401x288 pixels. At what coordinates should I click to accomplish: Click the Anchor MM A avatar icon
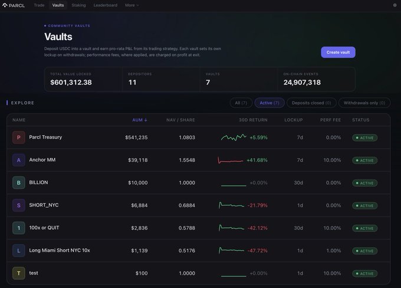pos(19,160)
